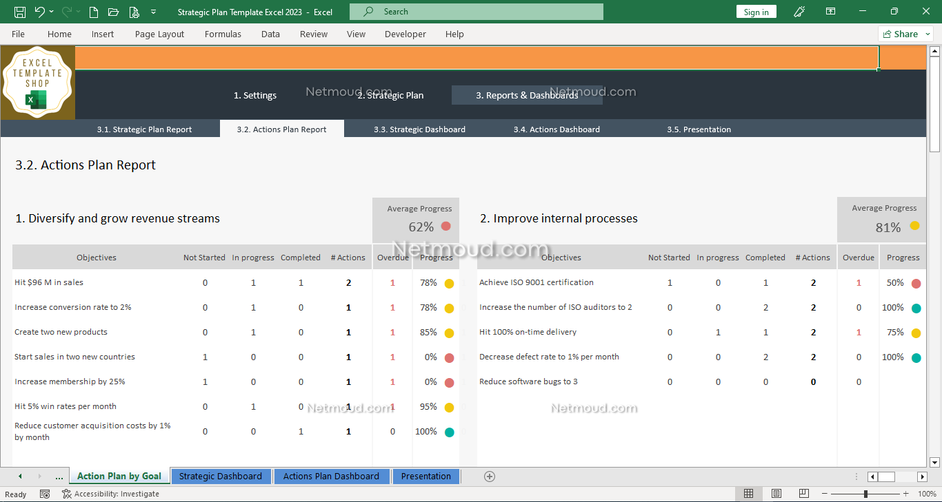Open the Undo history dropdown arrow
This screenshot has height=502, width=942.
tap(52, 12)
